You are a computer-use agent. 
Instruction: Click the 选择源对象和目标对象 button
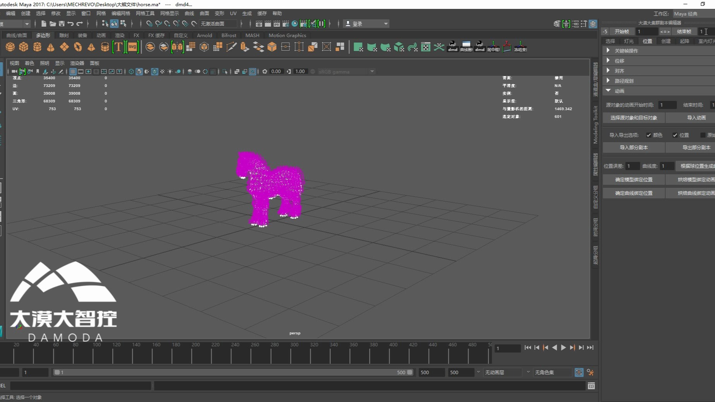point(634,118)
